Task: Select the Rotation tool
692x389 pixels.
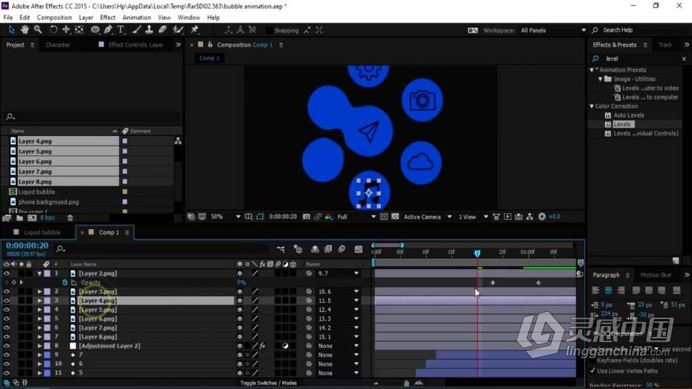Action: pyautogui.click(x=53, y=30)
